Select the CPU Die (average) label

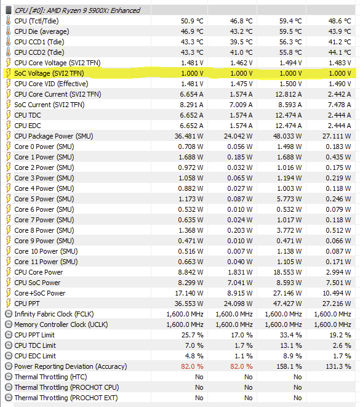(42, 31)
